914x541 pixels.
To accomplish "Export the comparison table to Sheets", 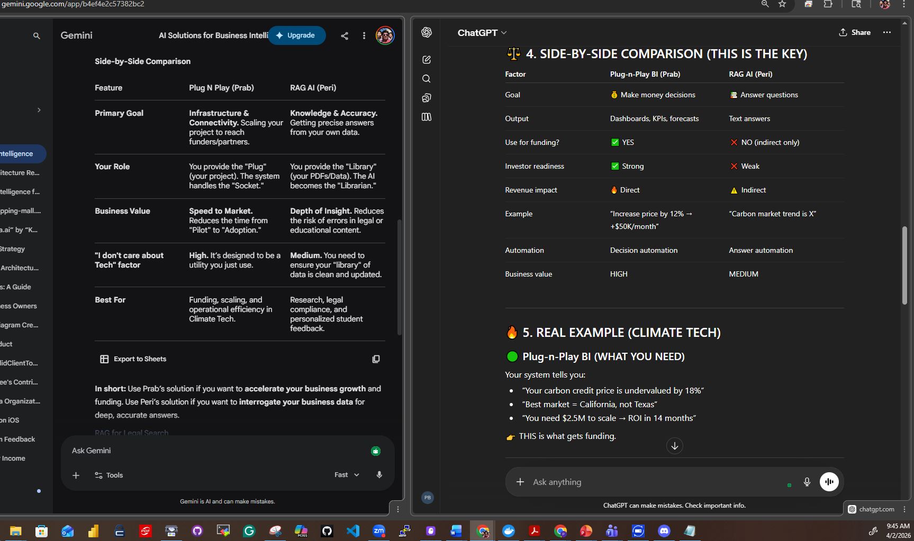I will [133, 359].
